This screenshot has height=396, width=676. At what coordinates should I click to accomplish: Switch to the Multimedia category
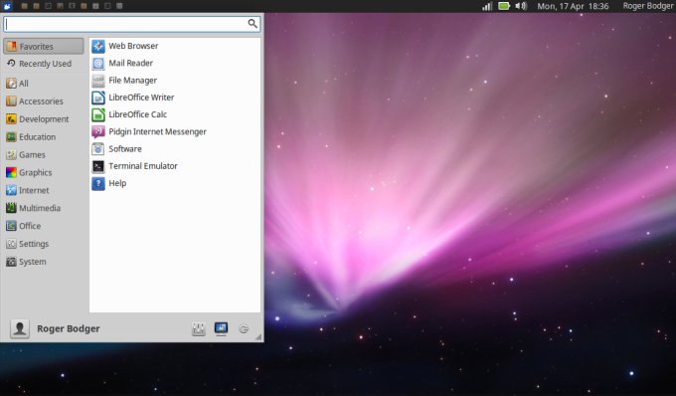click(x=44, y=208)
